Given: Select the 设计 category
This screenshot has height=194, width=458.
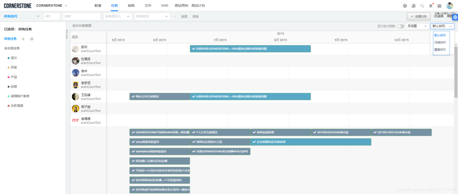Looking at the screenshot, I should (x=14, y=58).
